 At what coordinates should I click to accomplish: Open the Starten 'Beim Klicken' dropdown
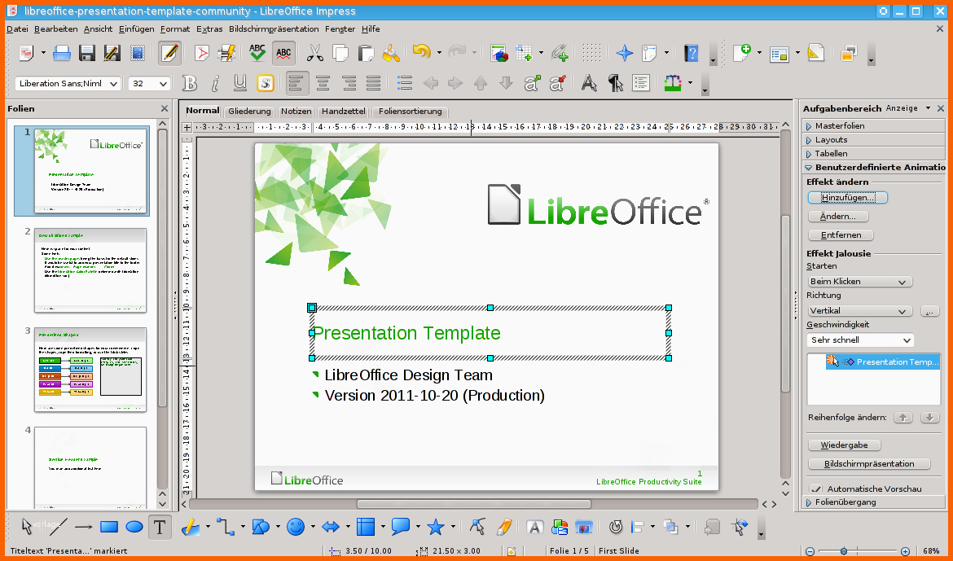[x=860, y=282]
